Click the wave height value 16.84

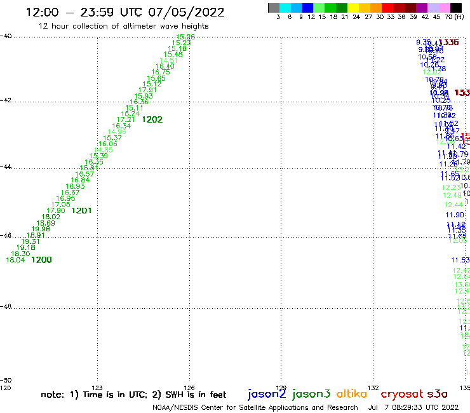coord(80,180)
